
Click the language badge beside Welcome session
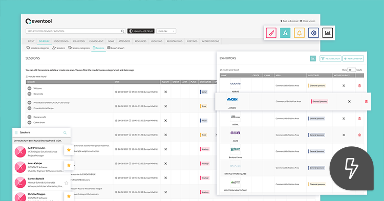(x=29, y=88)
